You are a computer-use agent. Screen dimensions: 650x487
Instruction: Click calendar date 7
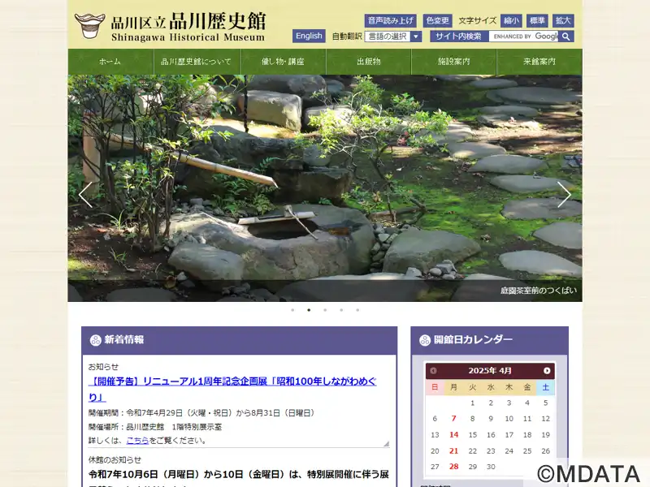point(453,419)
